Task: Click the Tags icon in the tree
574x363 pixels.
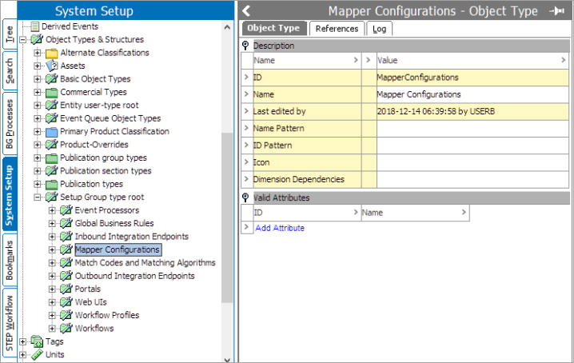Action: (37, 341)
